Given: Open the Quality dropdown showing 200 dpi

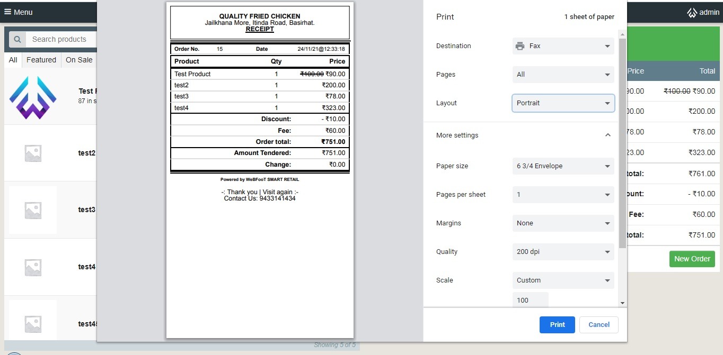Looking at the screenshot, I should 563,252.
